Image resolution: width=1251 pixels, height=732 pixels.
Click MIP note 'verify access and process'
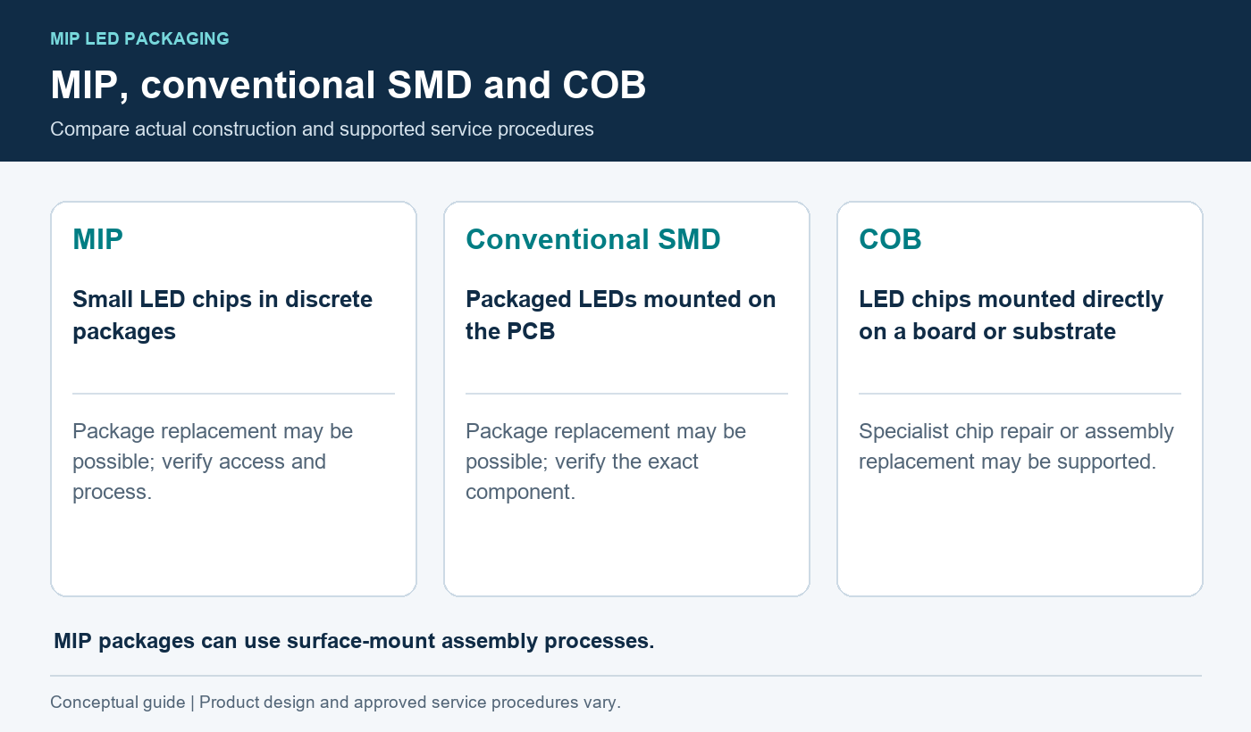tap(199, 477)
